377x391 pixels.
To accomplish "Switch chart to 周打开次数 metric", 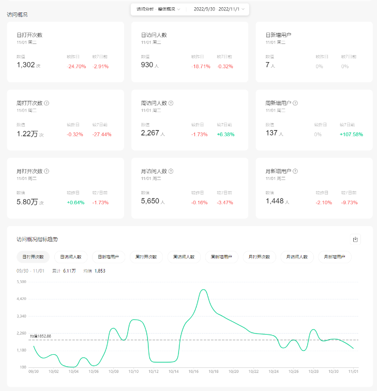I will 146,257.
